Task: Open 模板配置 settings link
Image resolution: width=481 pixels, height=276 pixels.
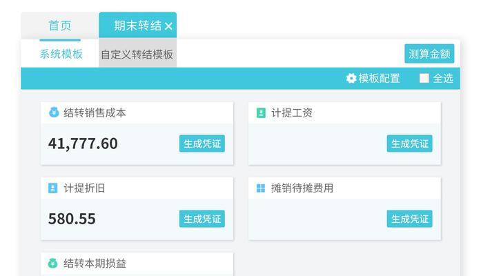Action: 379,79
